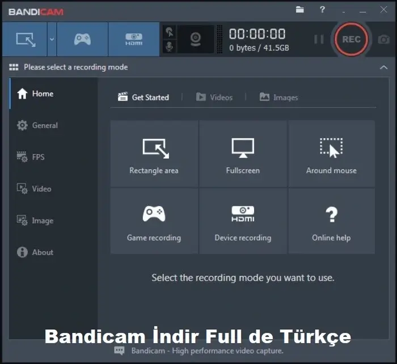Screen dimensions: 397x364
Task: Minimize the Bandicam window
Action: coord(363,12)
